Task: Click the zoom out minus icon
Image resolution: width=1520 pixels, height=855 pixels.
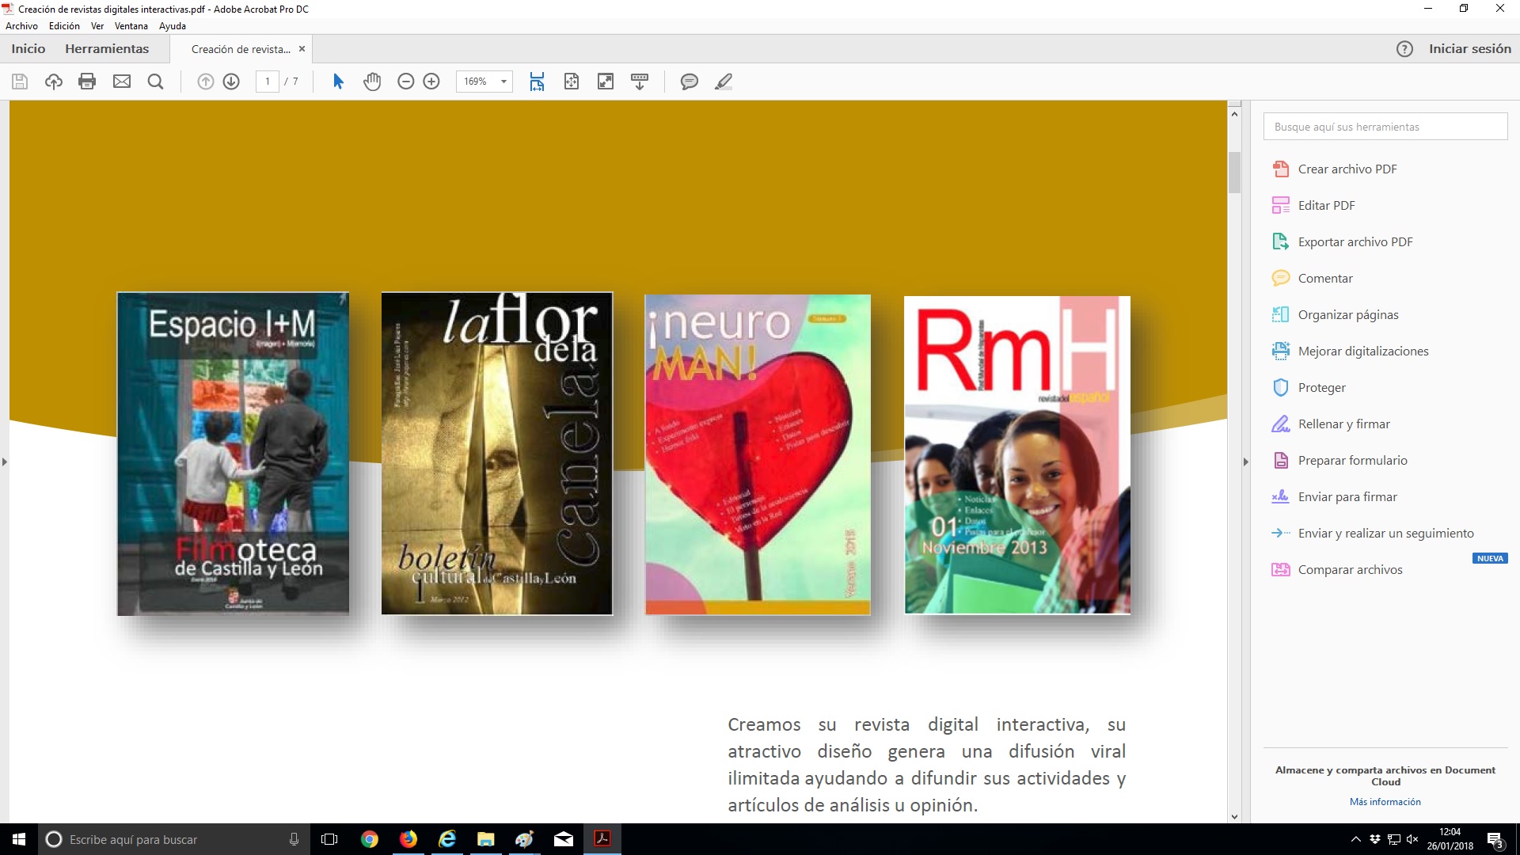Action: coord(405,82)
